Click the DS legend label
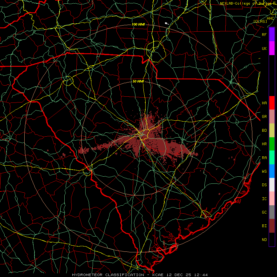This screenshot has height=277, width=277. 264,185
